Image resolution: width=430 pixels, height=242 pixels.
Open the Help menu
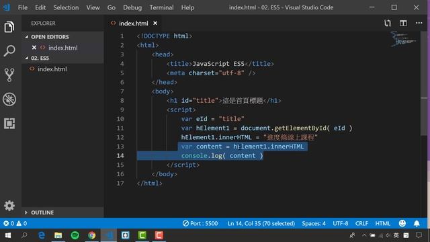click(187, 7)
